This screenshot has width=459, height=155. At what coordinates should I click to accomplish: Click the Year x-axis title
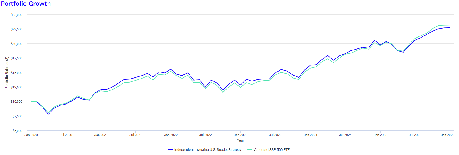240,140
